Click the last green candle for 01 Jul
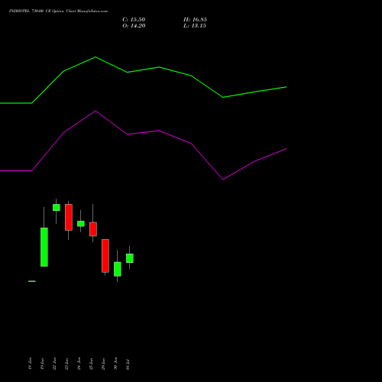This screenshot has height=382, width=382. 130,258
